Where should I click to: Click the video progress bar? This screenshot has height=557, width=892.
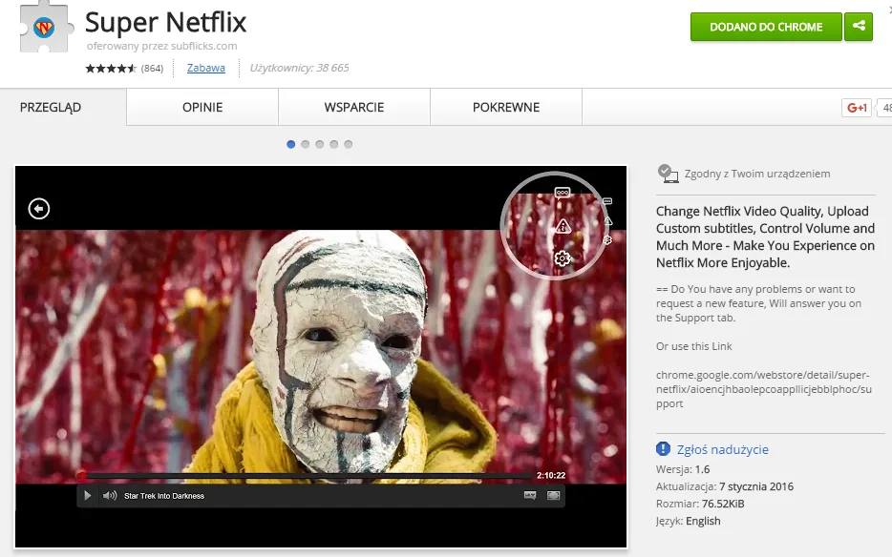pos(305,475)
